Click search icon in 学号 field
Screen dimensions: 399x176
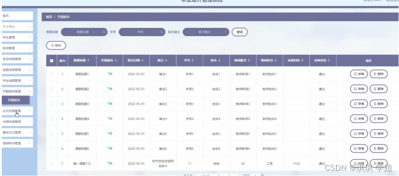coord(162,32)
